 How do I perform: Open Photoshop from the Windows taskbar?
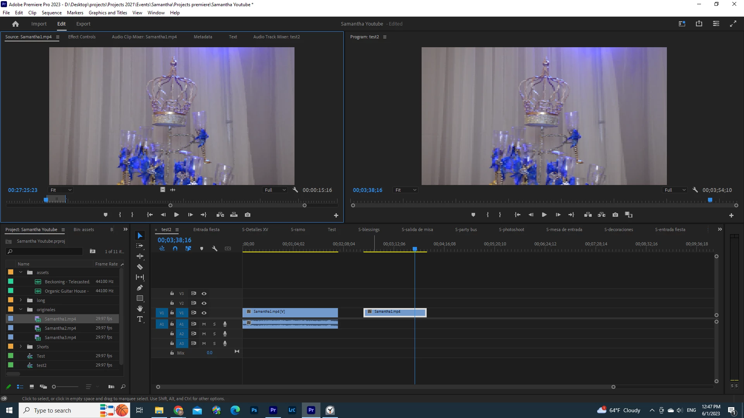(254, 410)
